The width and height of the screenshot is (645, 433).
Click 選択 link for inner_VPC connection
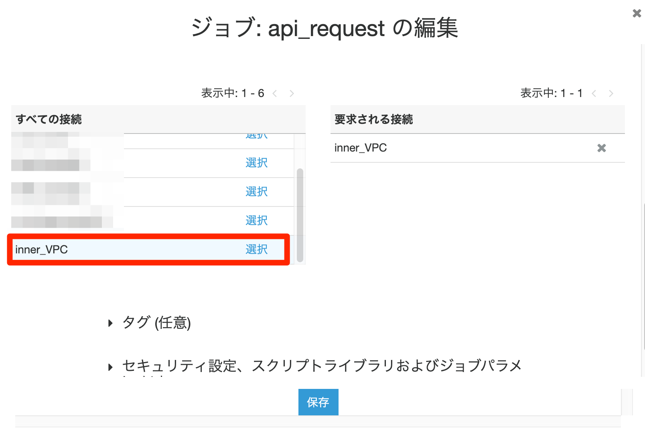coord(256,249)
